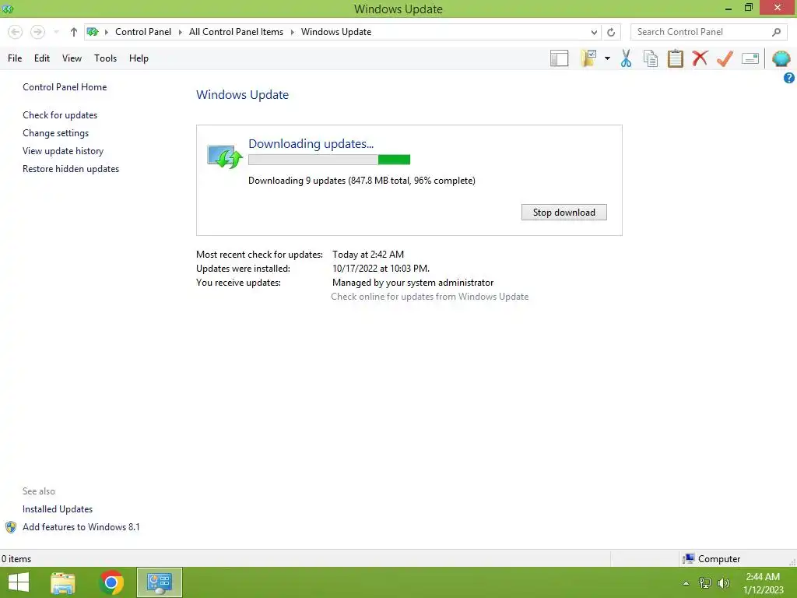This screenshot has height=598, width=797.
Task: Go up one level with Up arrow
Action: pos(74,32)
